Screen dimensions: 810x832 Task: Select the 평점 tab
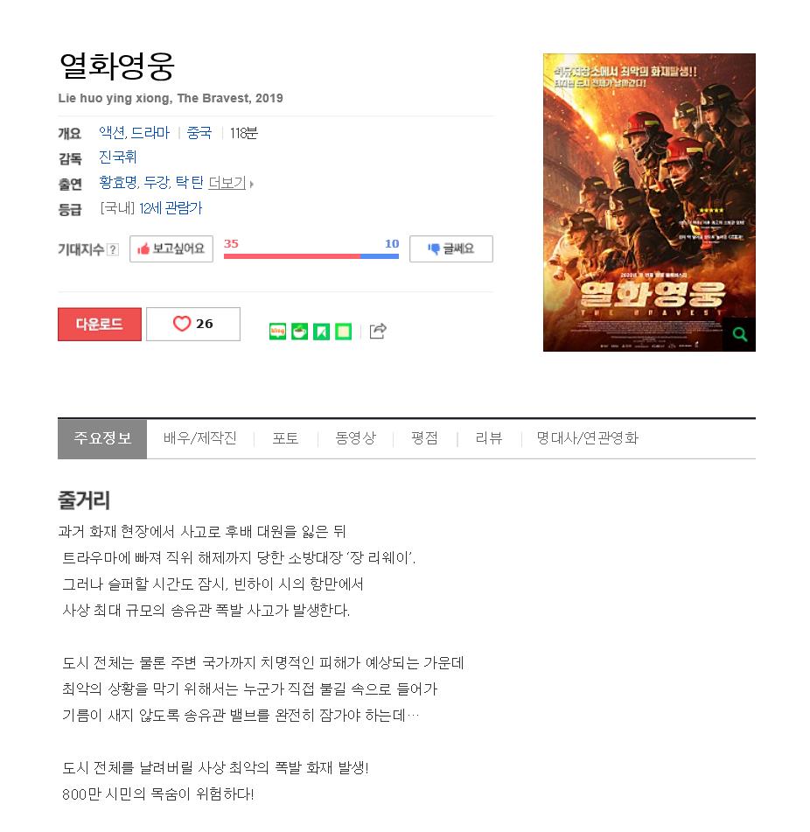point(424,438)
